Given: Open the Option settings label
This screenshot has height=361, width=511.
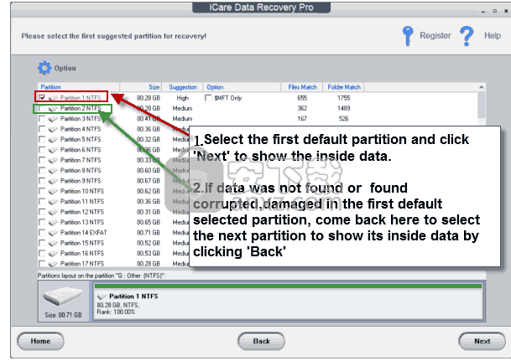Looking at the screenshot, I should pyautogui.click(x=65, y=69).
